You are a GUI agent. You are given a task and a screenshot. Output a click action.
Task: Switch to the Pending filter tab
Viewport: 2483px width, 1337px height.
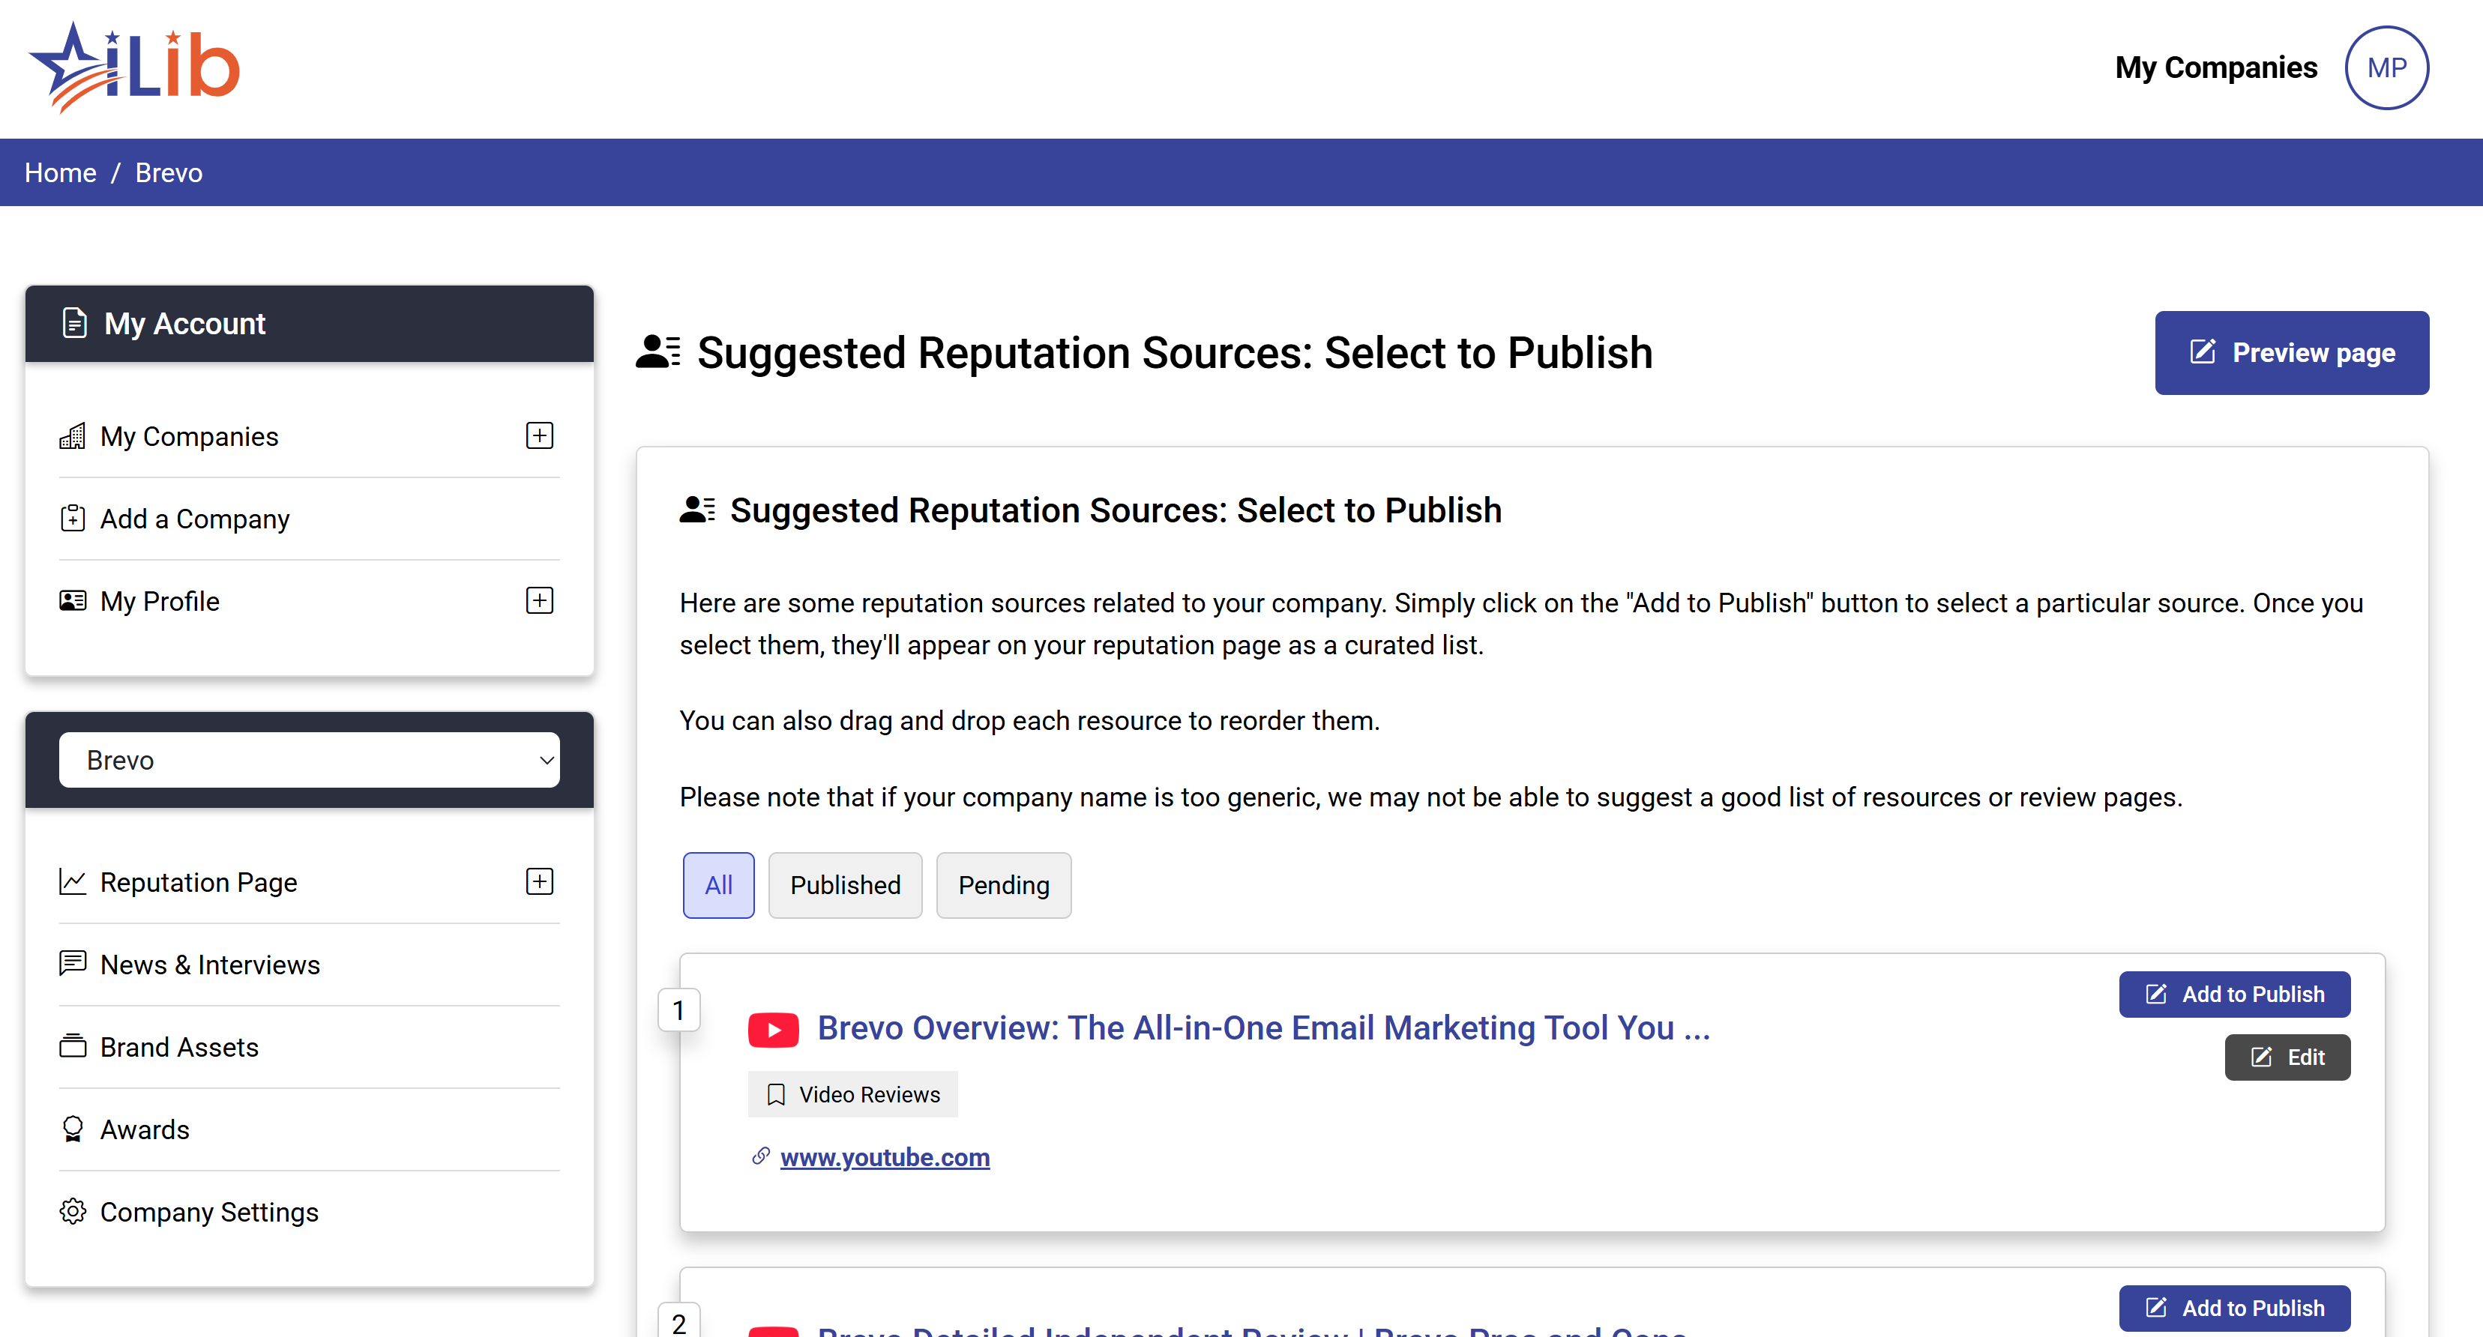pos(1002,884)
